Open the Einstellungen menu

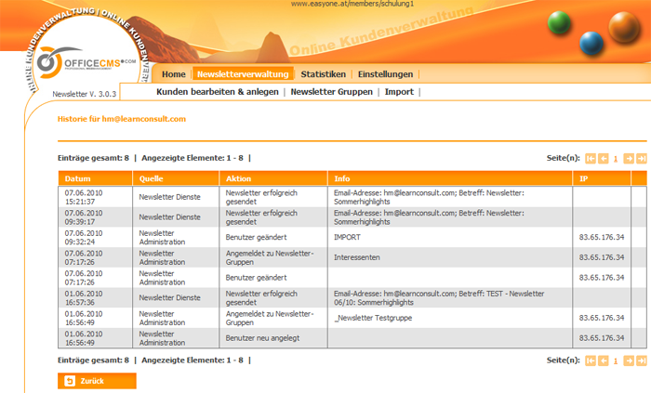385,74
